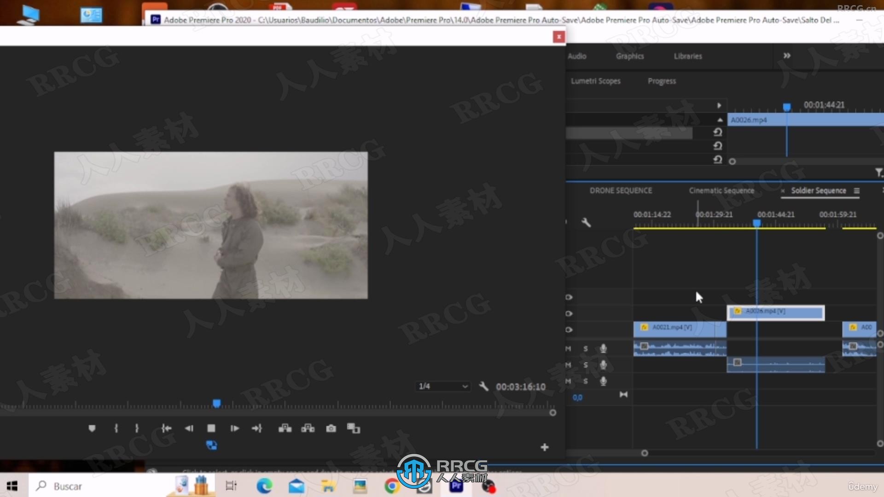The image size is (884, 497).
Task: Expand the workspace overflow double-chevron
Action: click(x=787, y=56)
